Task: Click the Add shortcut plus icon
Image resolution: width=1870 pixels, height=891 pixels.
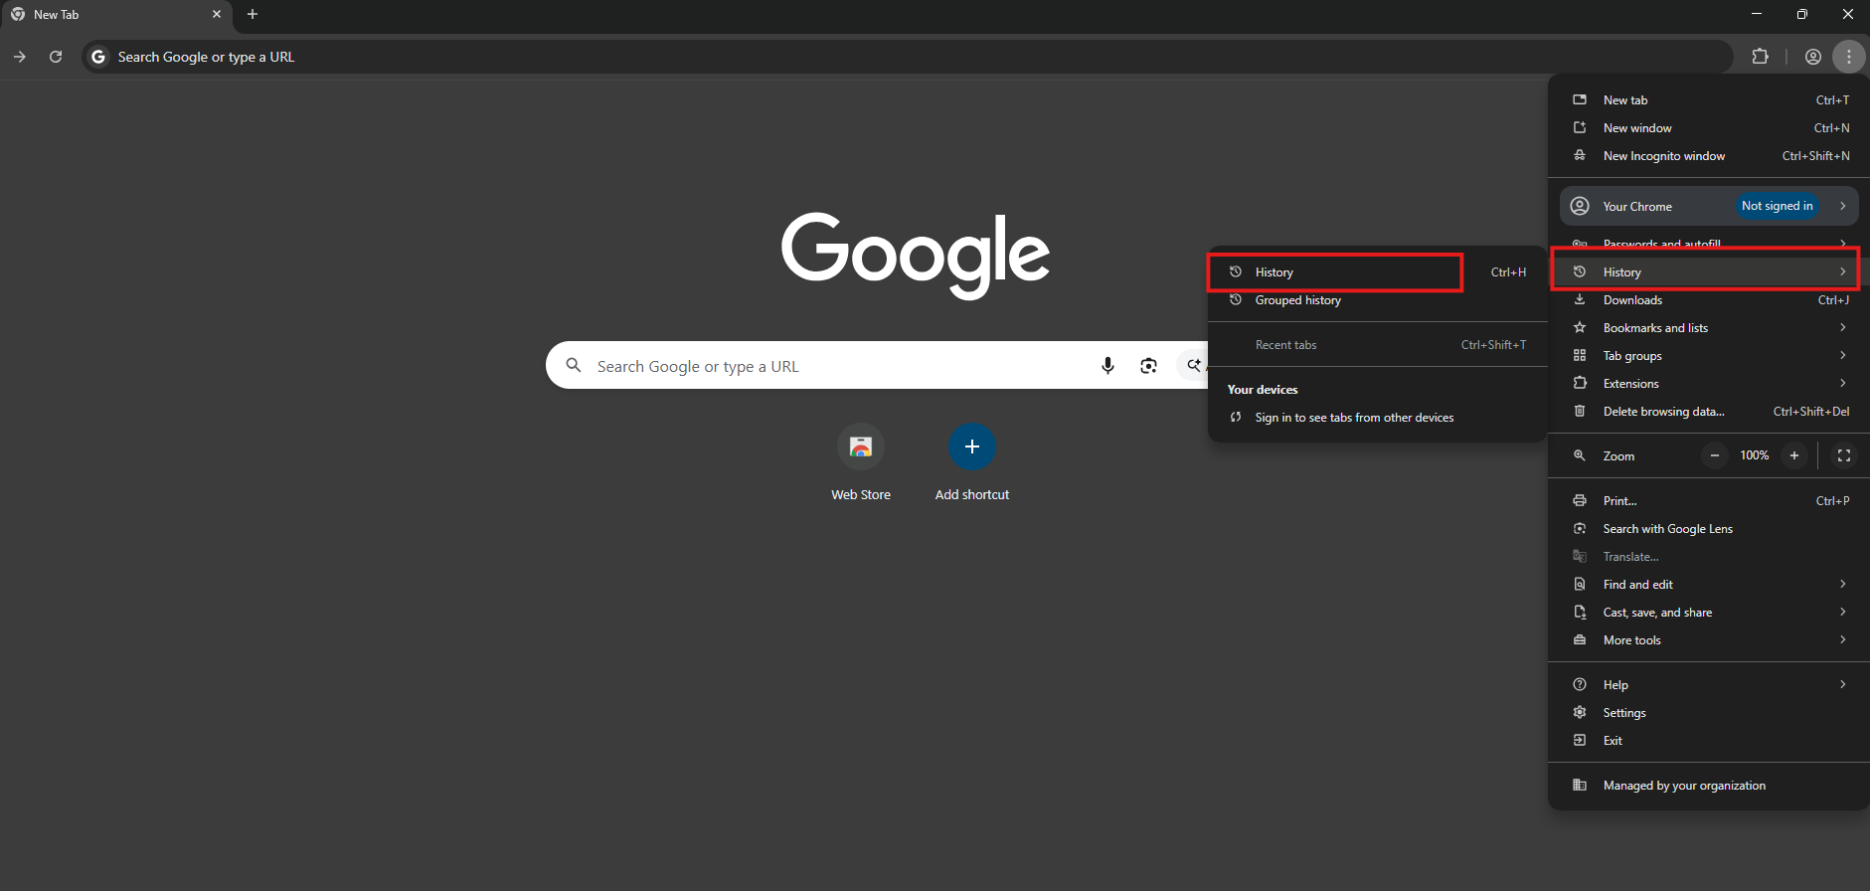Action: (x=972, y=446)
